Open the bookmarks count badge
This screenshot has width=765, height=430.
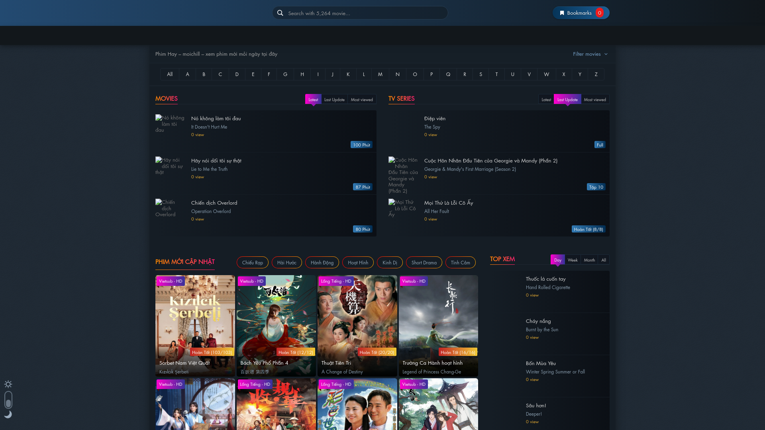coord(599,13)
